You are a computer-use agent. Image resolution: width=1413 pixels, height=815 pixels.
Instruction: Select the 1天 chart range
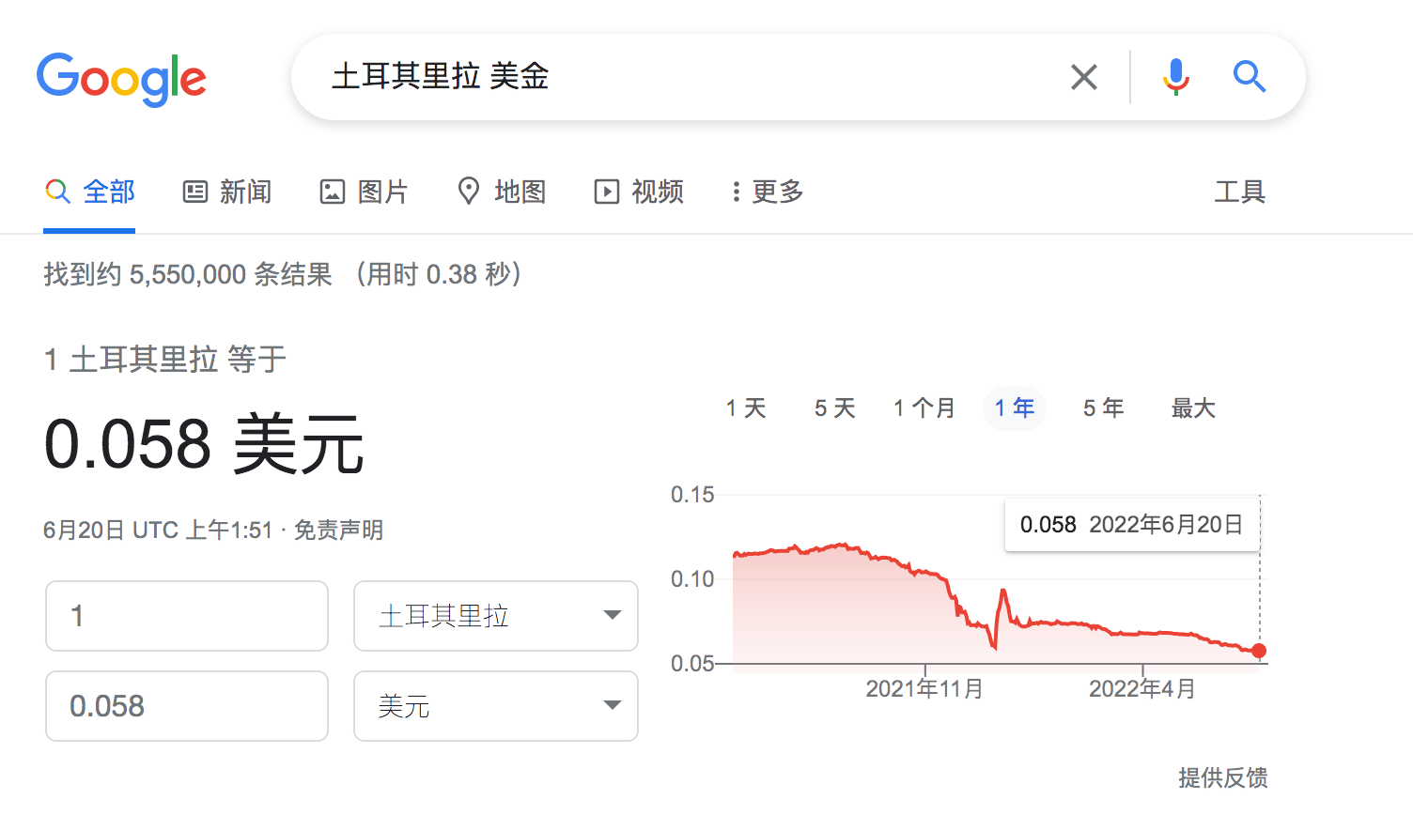746,407
